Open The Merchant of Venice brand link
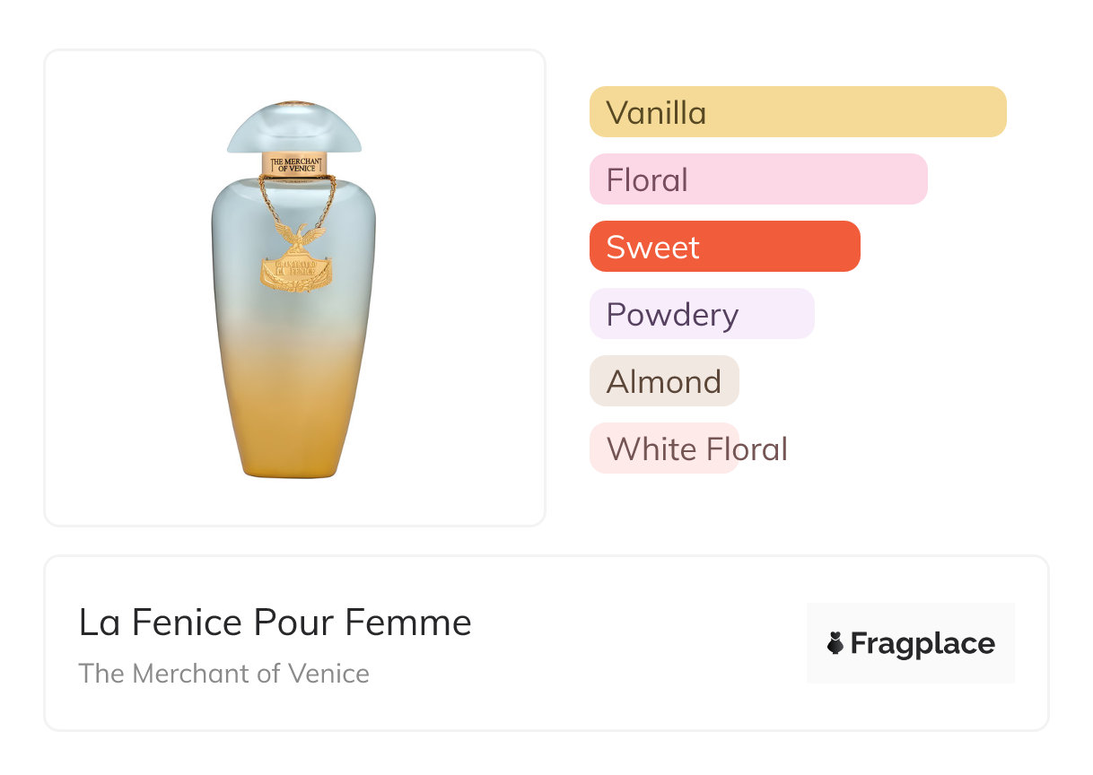The height and width of the screenshot is (775, 1093). 223,673
